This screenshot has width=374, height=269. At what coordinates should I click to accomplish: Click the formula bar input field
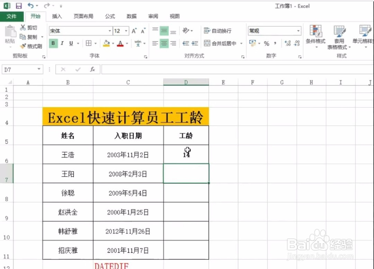pos(237,70)
